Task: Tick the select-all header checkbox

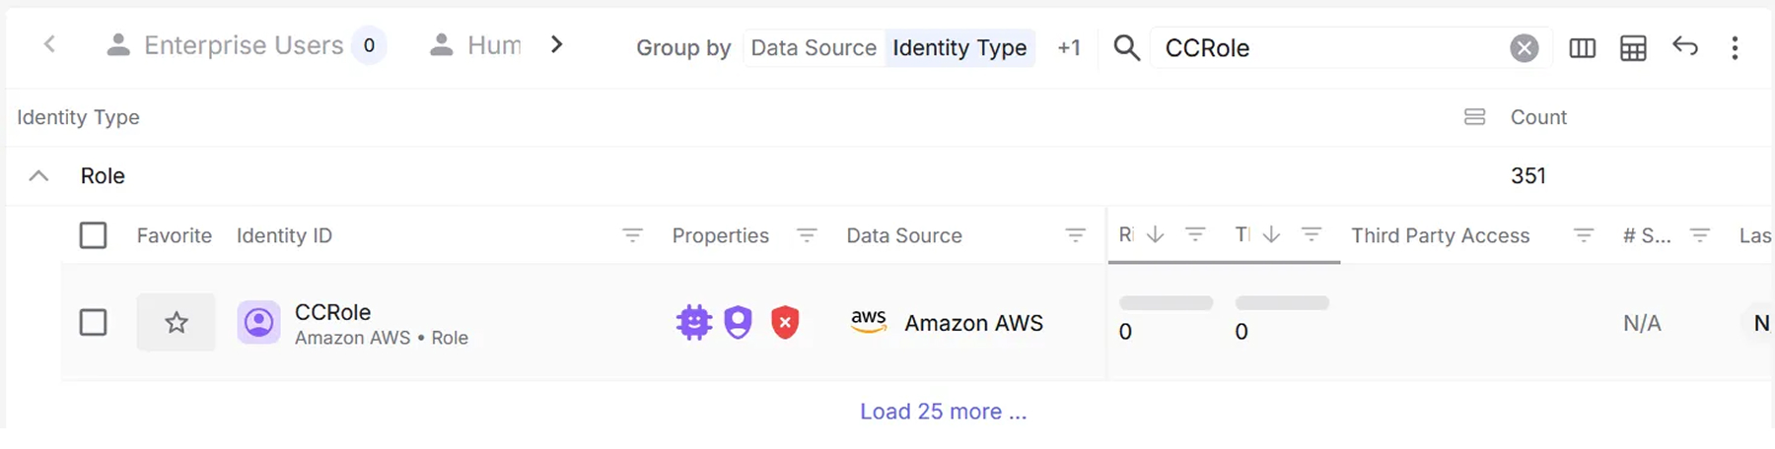Action: pos(93,235)
